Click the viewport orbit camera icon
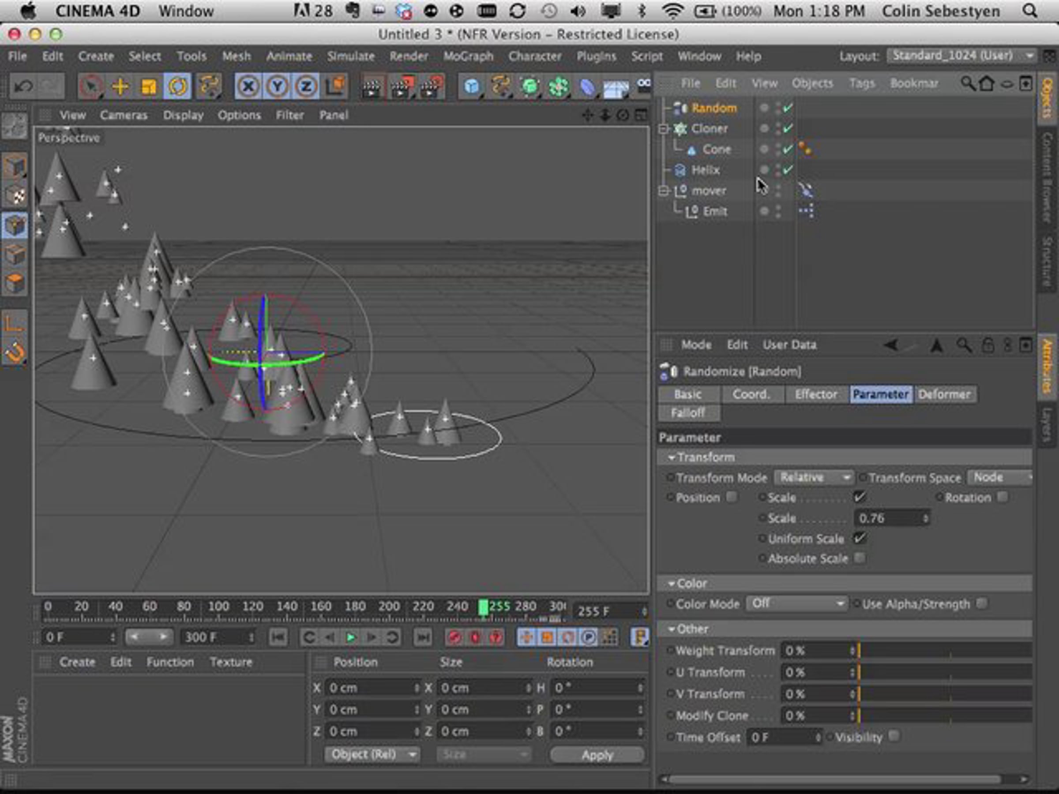Image resolution: width=1059 pixels, height=794 pixels. click(x=622, y=115)
